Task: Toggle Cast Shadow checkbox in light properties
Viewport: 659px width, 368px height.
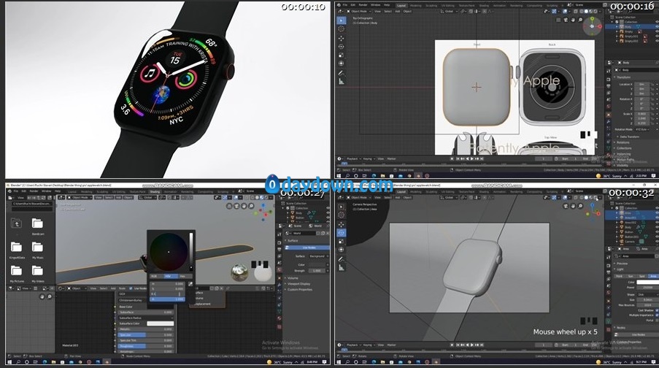Action: tap(656, 310)
